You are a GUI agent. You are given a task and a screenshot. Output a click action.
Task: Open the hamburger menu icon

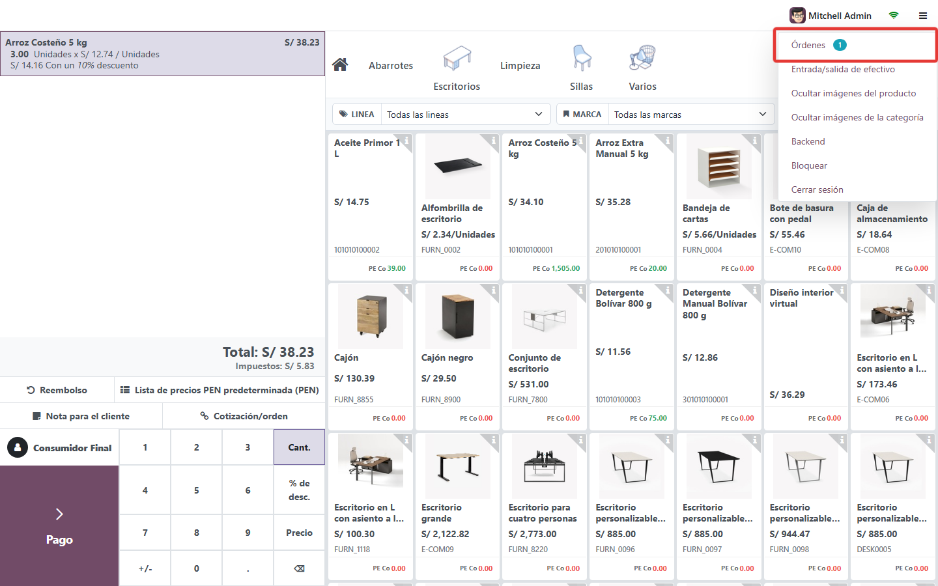(923, 16)
